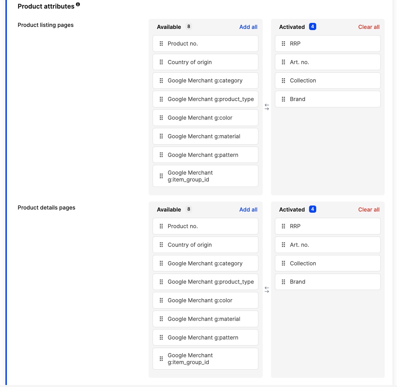This screenshot has width=397, height=387.
Task: Click drag handle of details Brand item
Action: (x=284, y=282)
